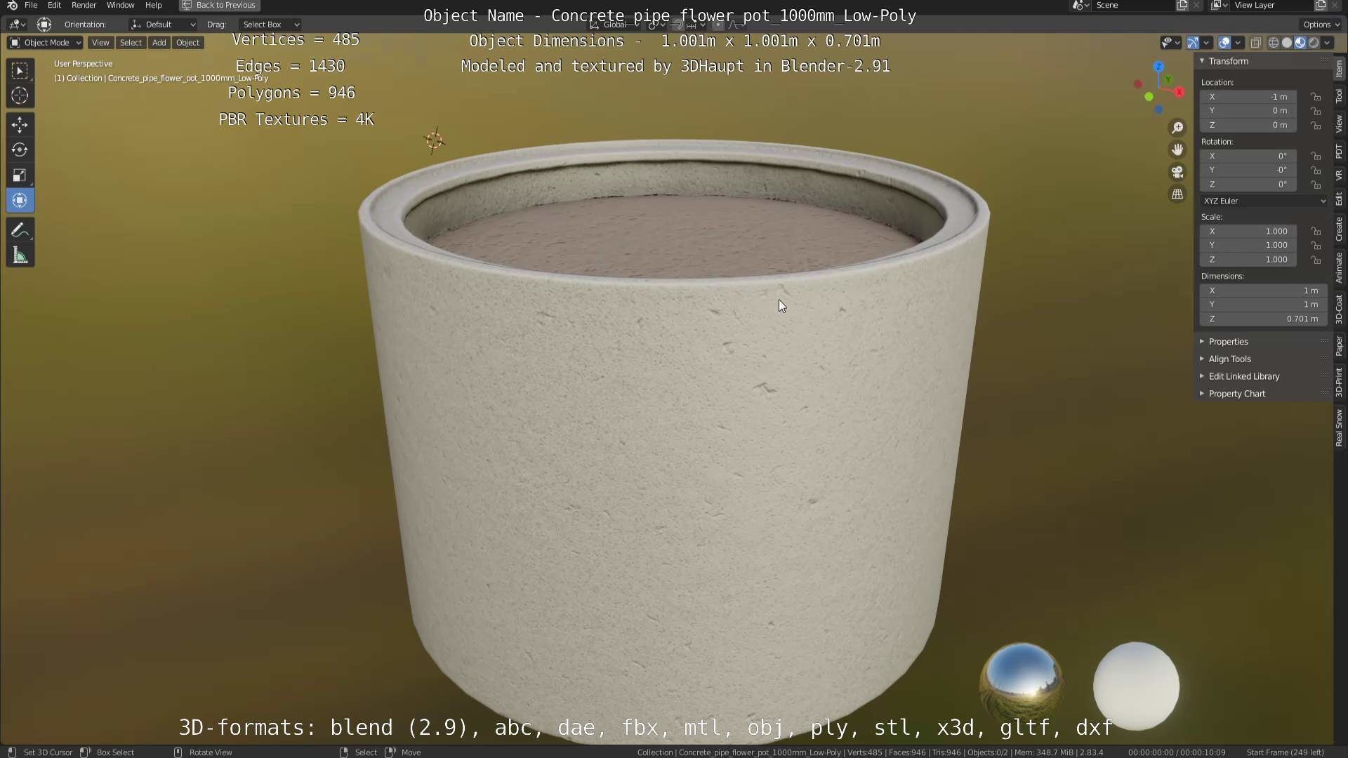Select the Select Box tool icon
Screen dimensions: 1348x758
tap(20, 70)
